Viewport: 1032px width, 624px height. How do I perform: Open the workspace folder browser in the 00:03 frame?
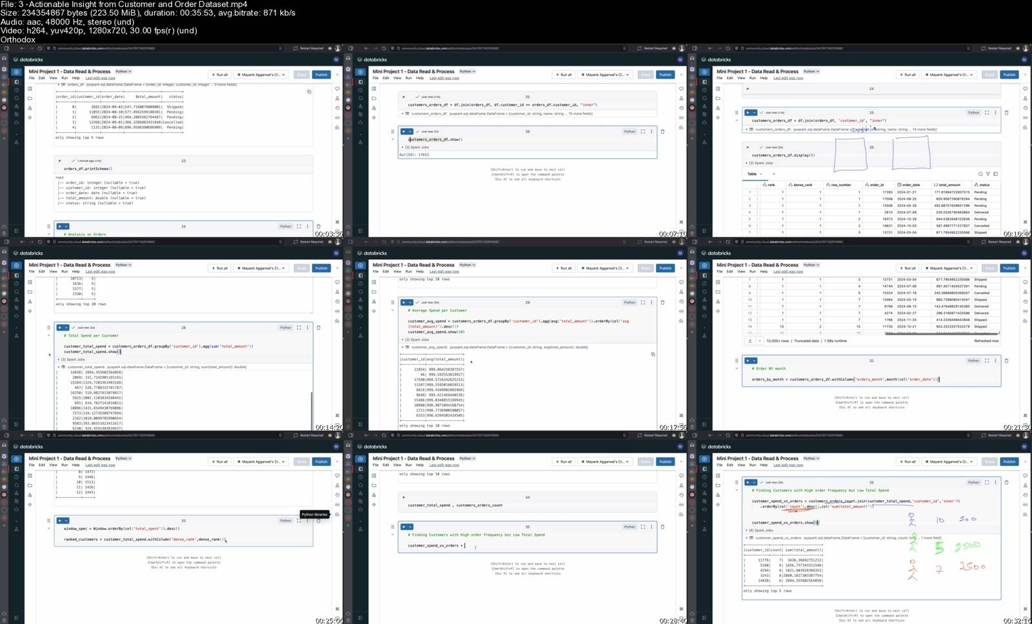tap(30, 99)
